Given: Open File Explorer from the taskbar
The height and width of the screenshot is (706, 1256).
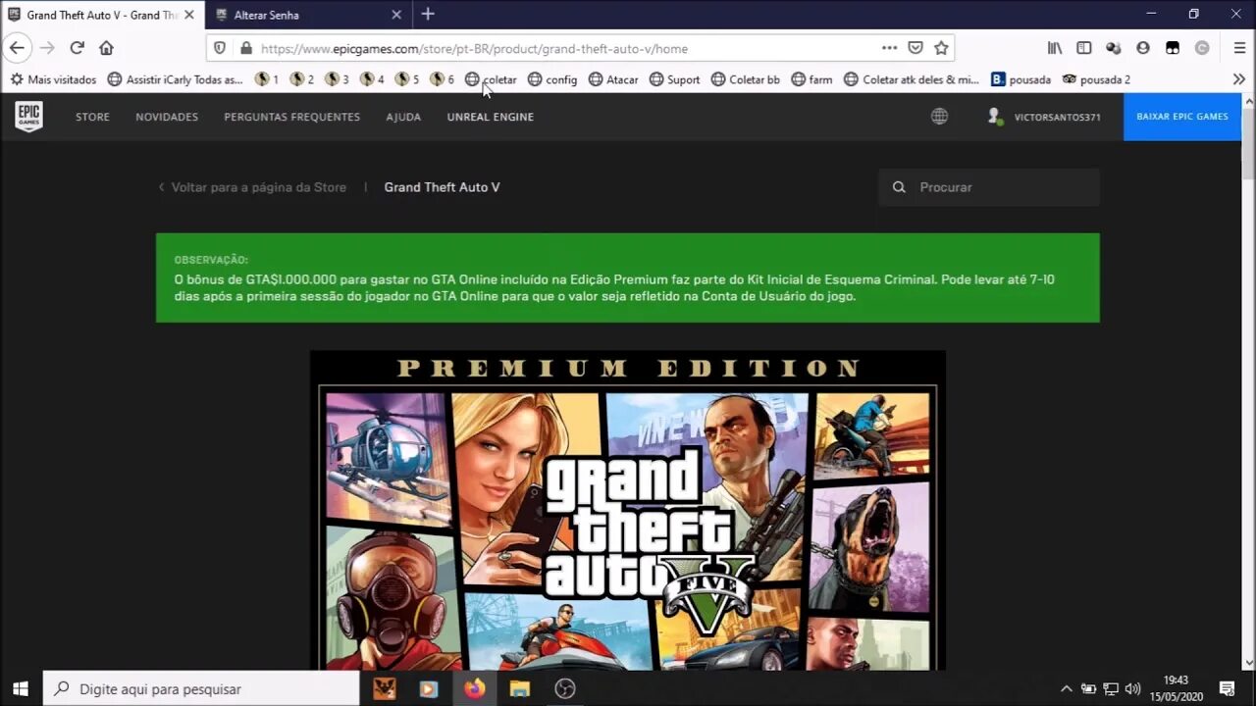Looking at the screenshot, I should coord(519,689).
